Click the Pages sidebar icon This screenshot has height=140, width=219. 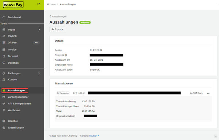[4, 30]
